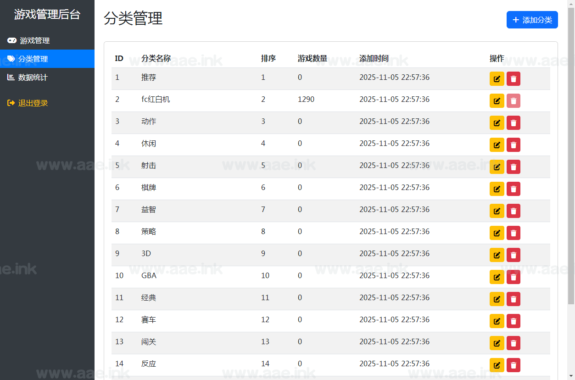Click the gamepad icon beside 游戏管理
The height and width of the screenshot is (380, 575).
12,40
